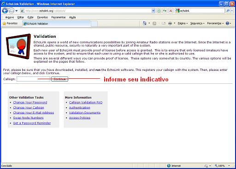Open the Authentication link
The width and height of the screenshot is (236, 169).
(x=80, y=108)
